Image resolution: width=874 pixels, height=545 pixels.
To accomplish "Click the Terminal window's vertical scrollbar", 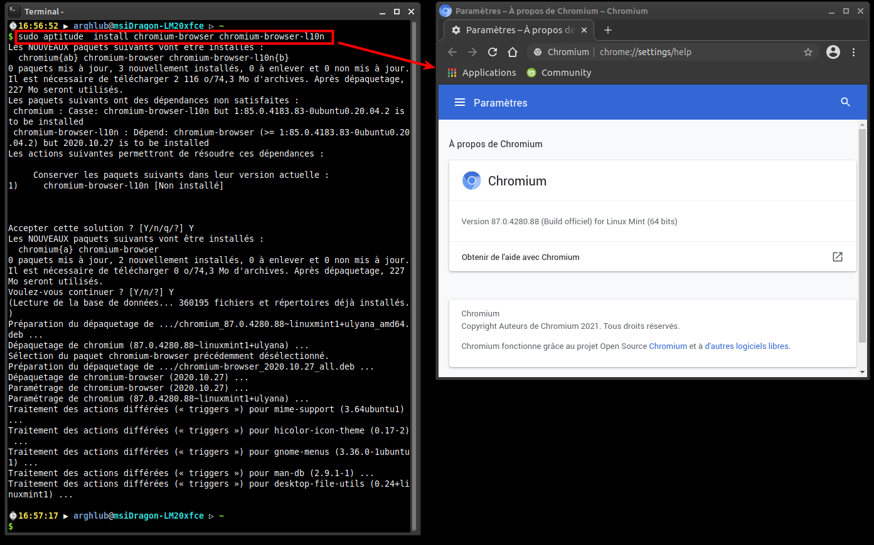I will click(414, 276).
